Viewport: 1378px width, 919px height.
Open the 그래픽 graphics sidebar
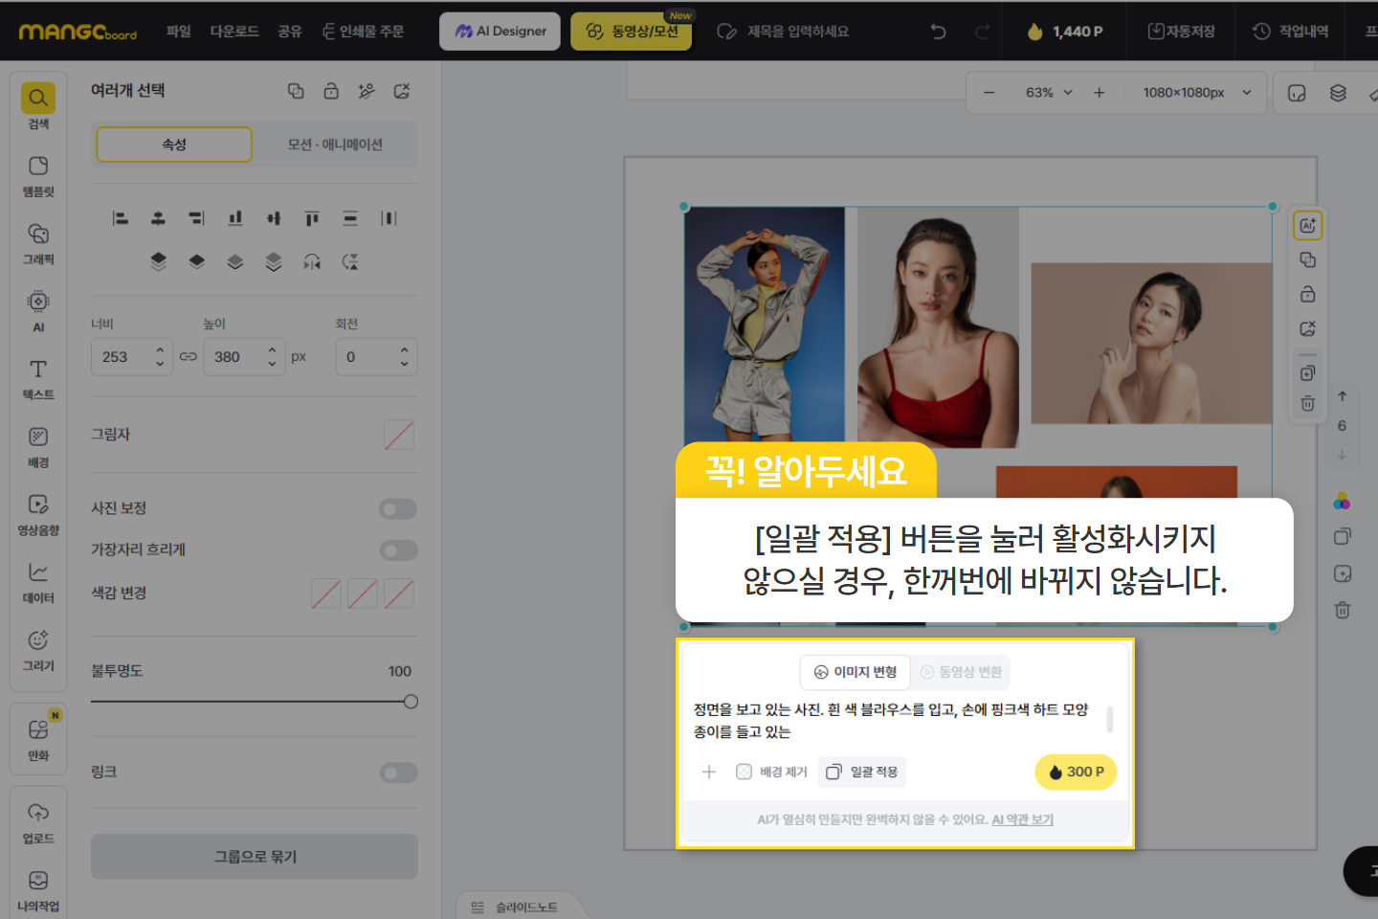[x=38, y=244]
